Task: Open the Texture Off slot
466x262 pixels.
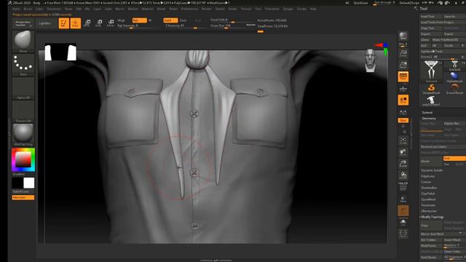Action: click(23, 111)
